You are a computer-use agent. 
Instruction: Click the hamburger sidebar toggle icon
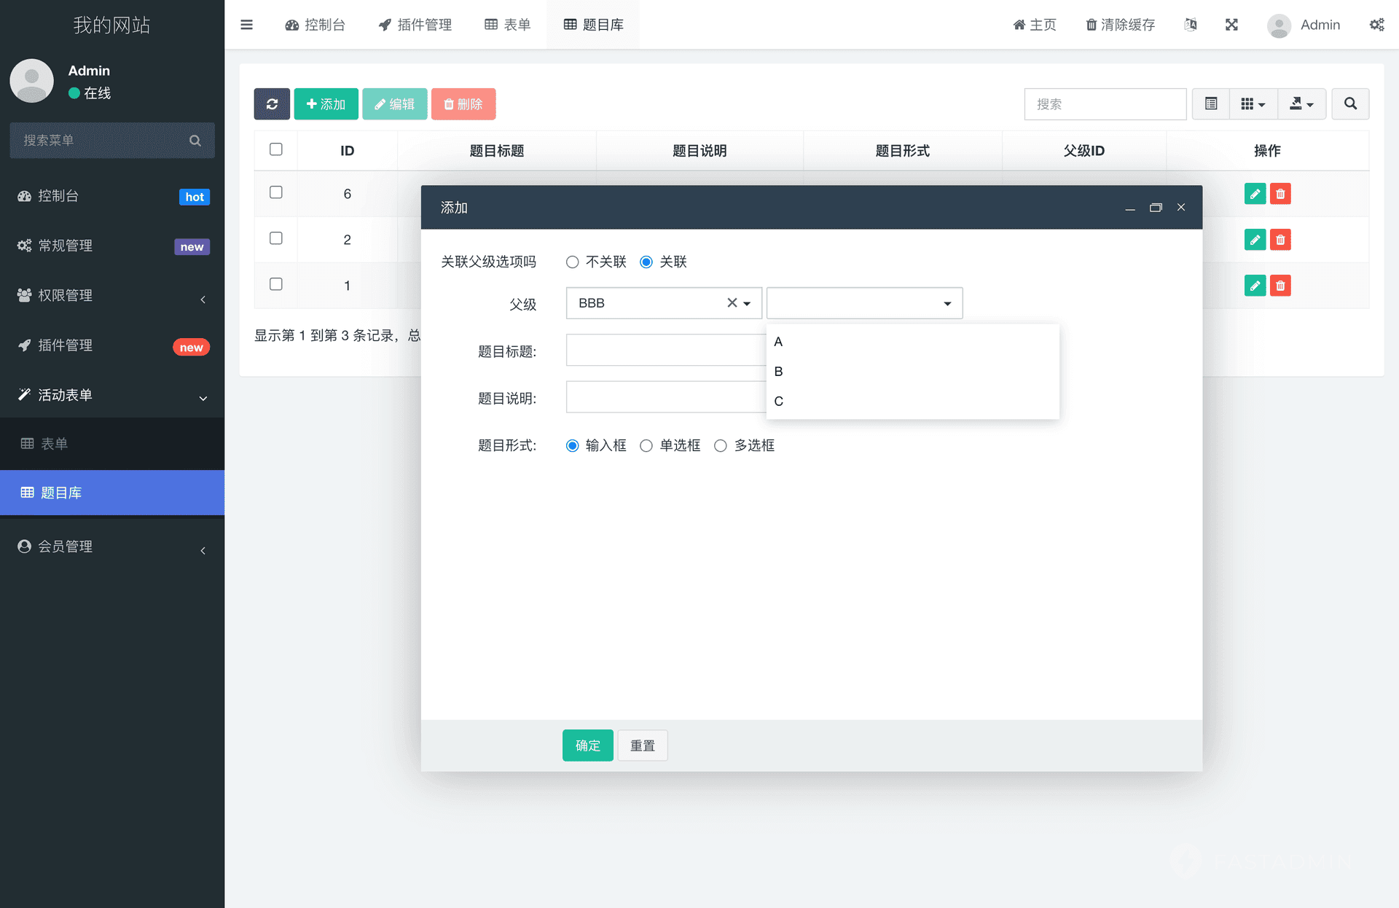click(x=247, y=25)
